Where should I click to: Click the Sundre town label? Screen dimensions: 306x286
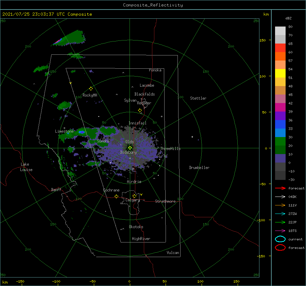(103, 141)
